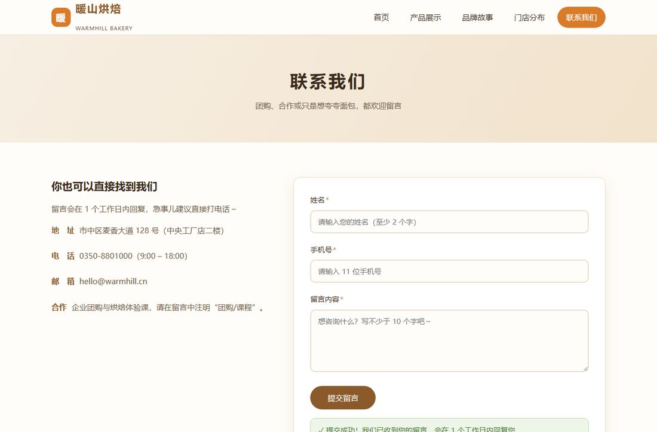This screenshot has width=657, height=432.
Task: Go to 产品展示 page
Action: (425, 17)
